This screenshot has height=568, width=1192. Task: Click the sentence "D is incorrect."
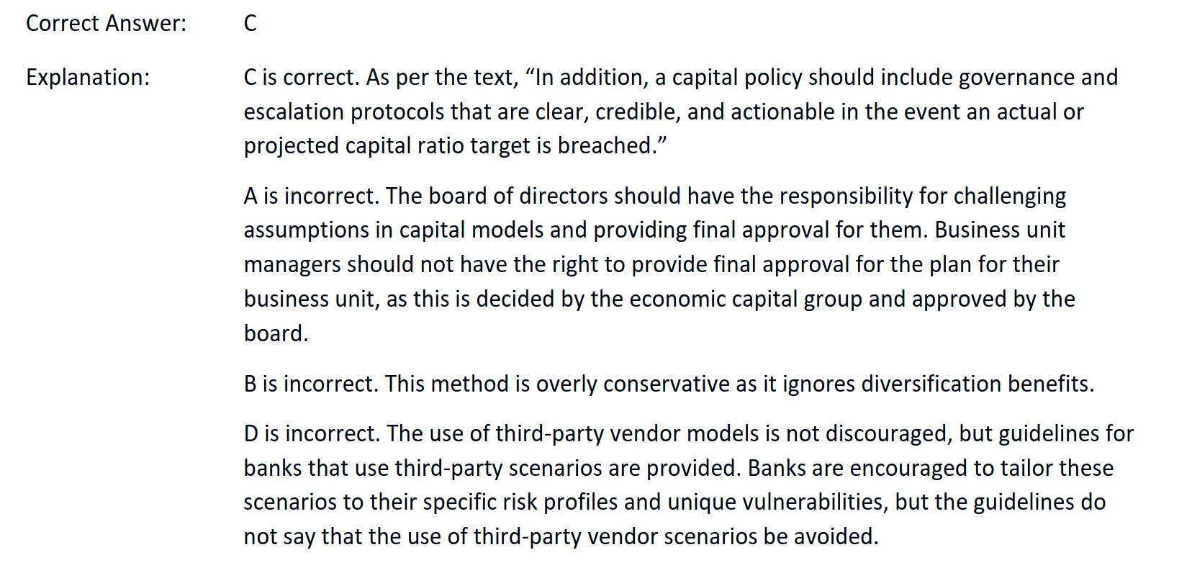pos(311,433)
